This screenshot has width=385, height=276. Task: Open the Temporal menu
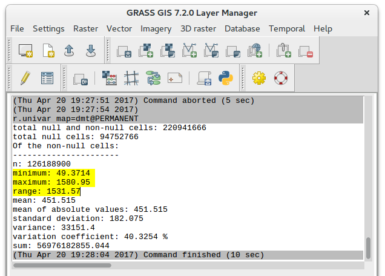click(287, 28)
